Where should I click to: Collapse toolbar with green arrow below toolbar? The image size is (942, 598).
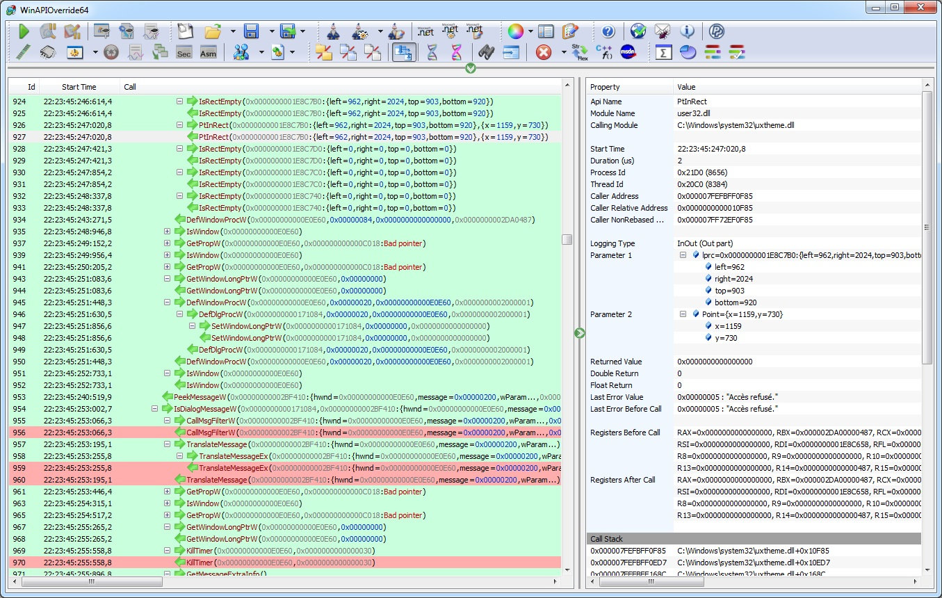click(x=471, y=68)
